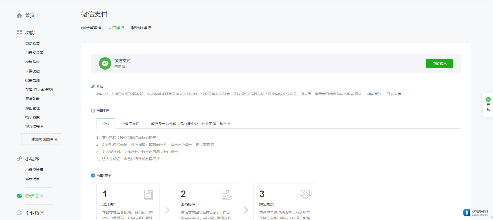This screenshot has height=220, width=493.
Task: Click the round green WeChat Pay logo
Action: (x=105, y=63)
